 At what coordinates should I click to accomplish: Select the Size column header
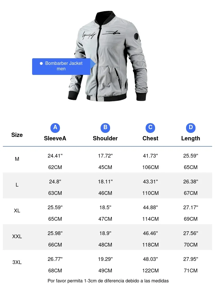point(17,135)
